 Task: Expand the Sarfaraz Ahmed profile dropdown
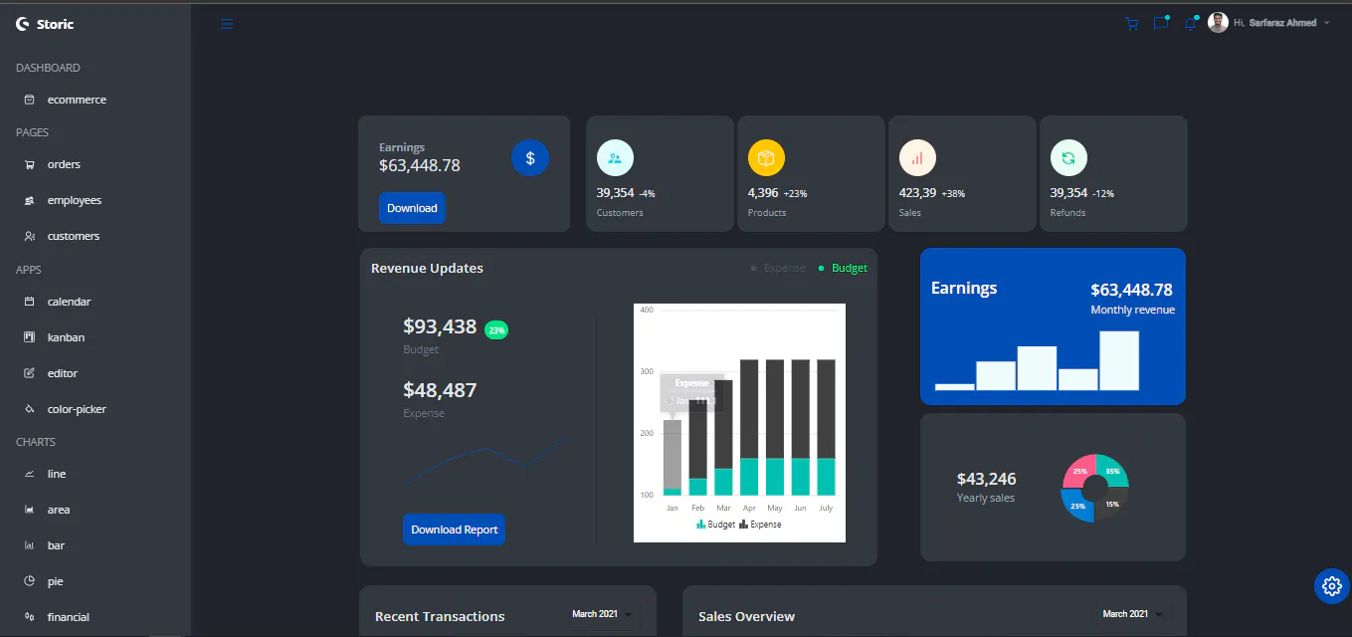(x=1273, y=23)
